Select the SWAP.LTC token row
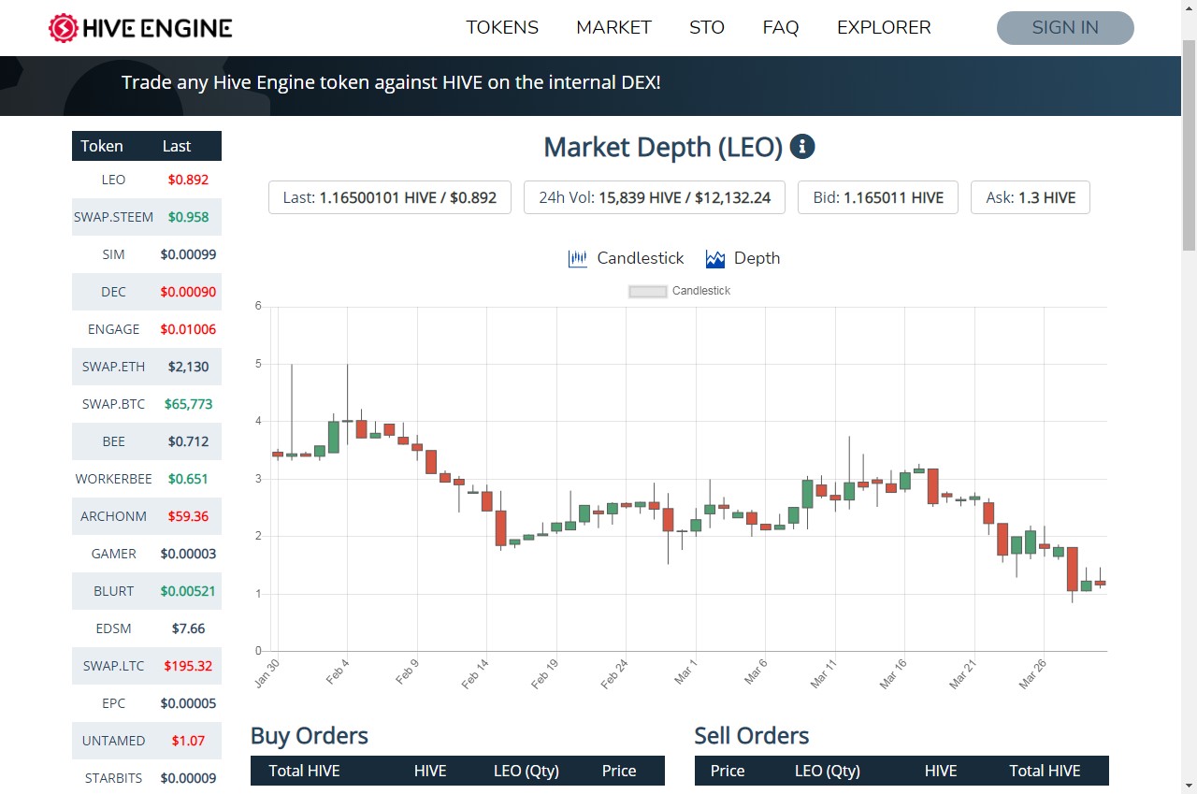The width and height of the screenshot is (1197, 794). tap(147, 666)
